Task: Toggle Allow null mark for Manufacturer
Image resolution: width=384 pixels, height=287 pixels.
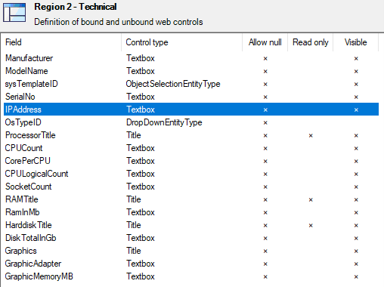Action: click(265, 59)
